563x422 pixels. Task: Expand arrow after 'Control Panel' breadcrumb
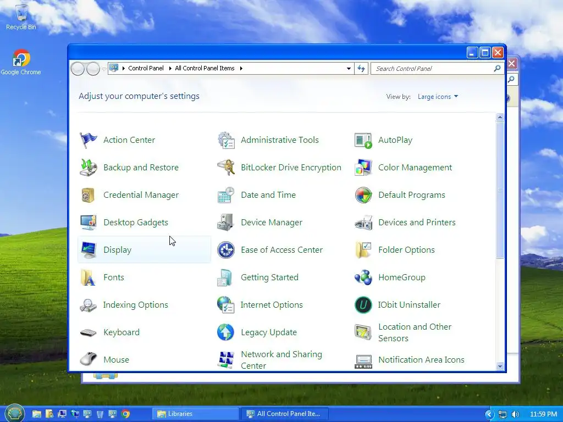[x=170, y=68]
